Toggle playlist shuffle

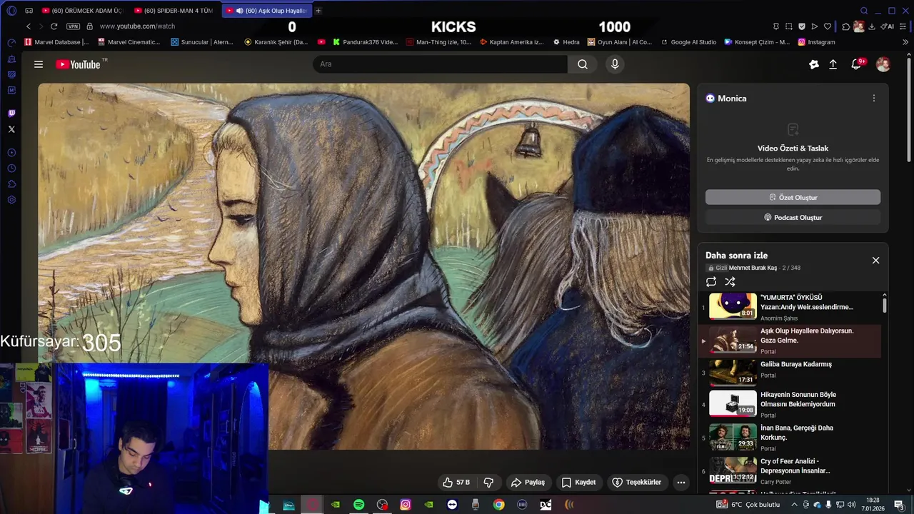tap(730, 282)
